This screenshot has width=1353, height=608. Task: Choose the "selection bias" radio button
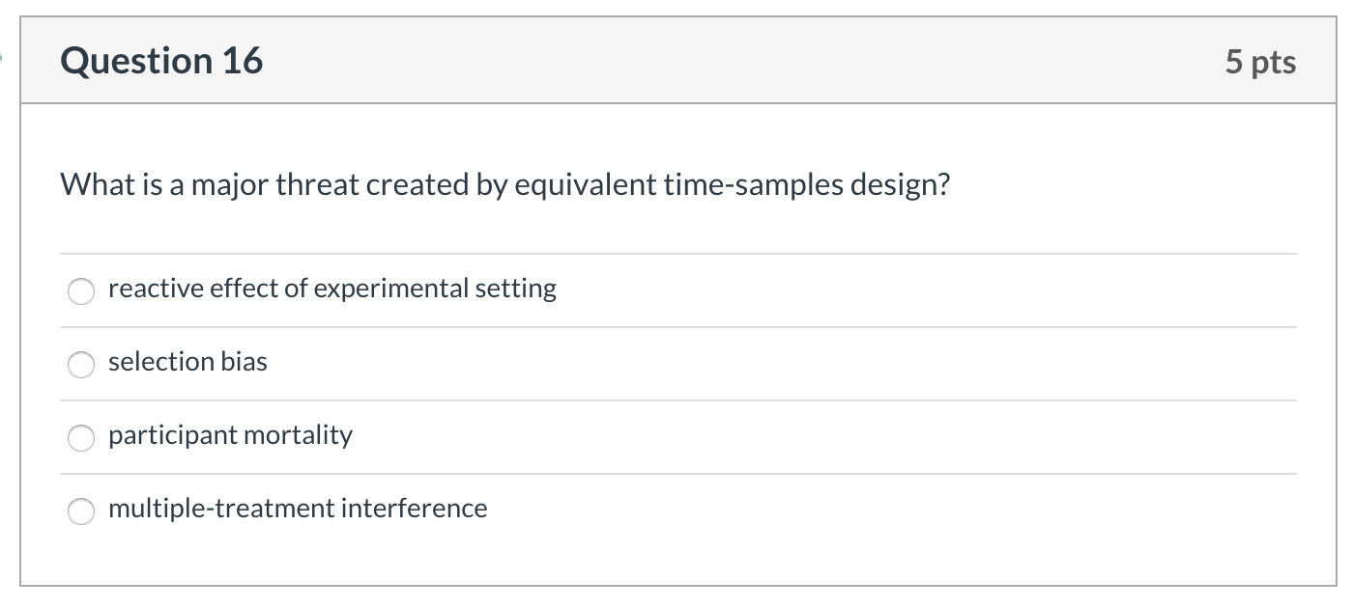point(81,364)
